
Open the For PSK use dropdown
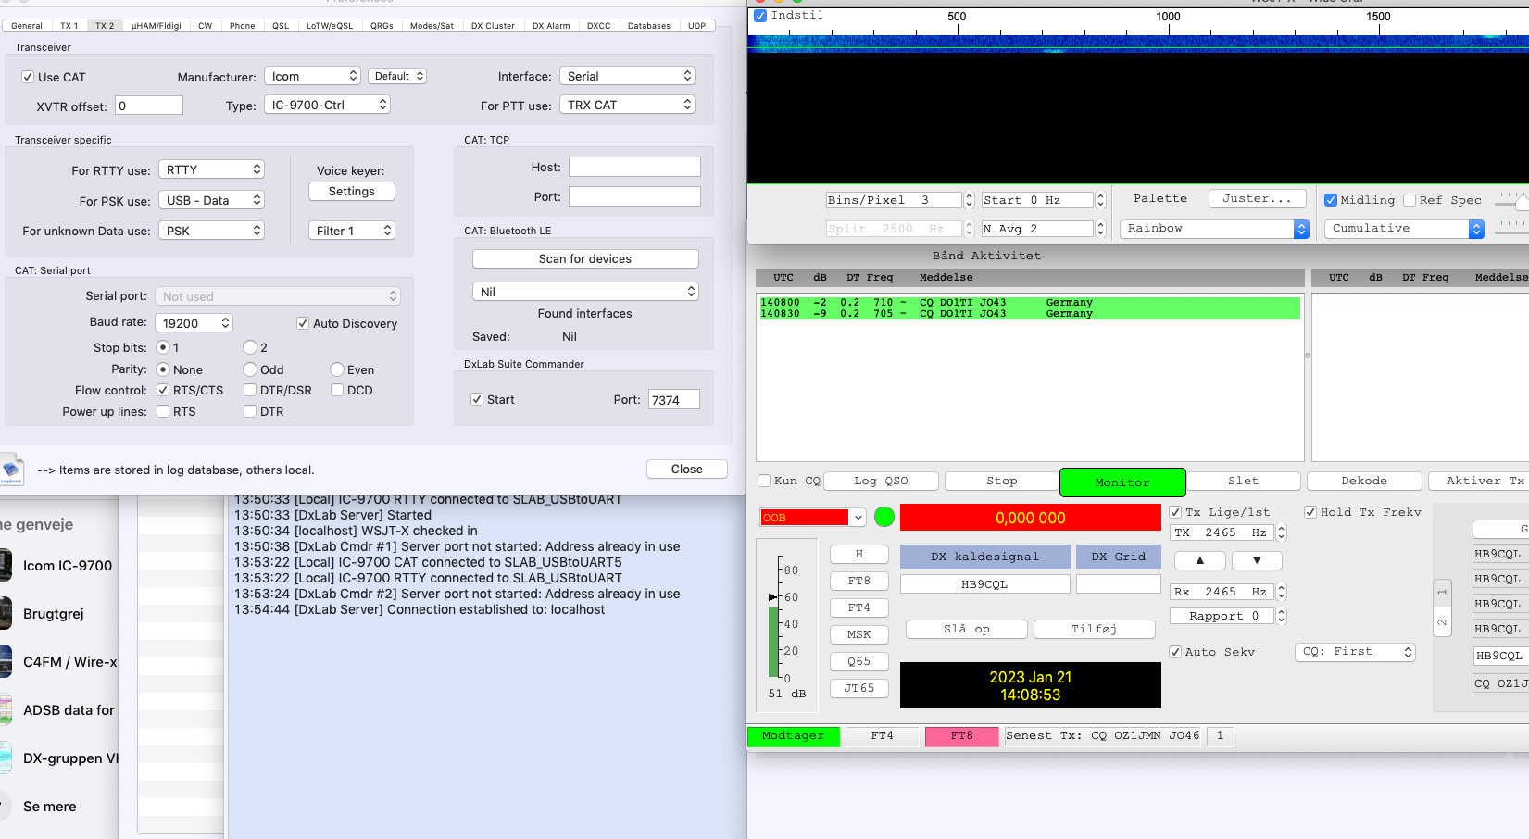point(211,200)
